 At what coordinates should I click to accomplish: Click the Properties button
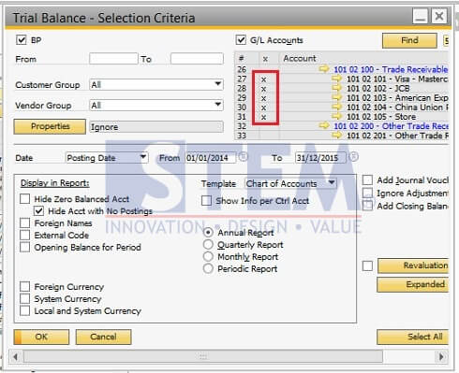tap(50, 126)
